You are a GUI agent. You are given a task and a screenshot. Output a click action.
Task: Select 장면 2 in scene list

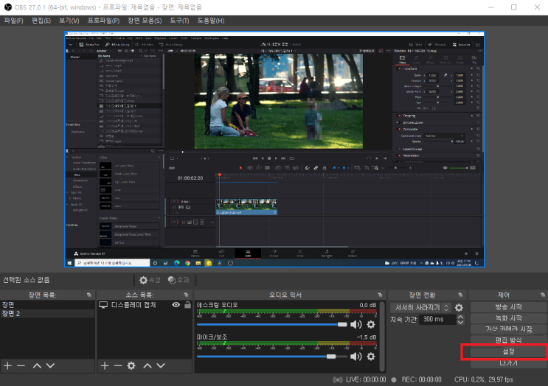[47, 313]
